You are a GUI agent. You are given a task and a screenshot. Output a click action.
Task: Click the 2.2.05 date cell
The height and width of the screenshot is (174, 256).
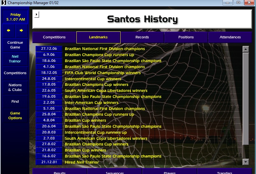pos(49,103)
